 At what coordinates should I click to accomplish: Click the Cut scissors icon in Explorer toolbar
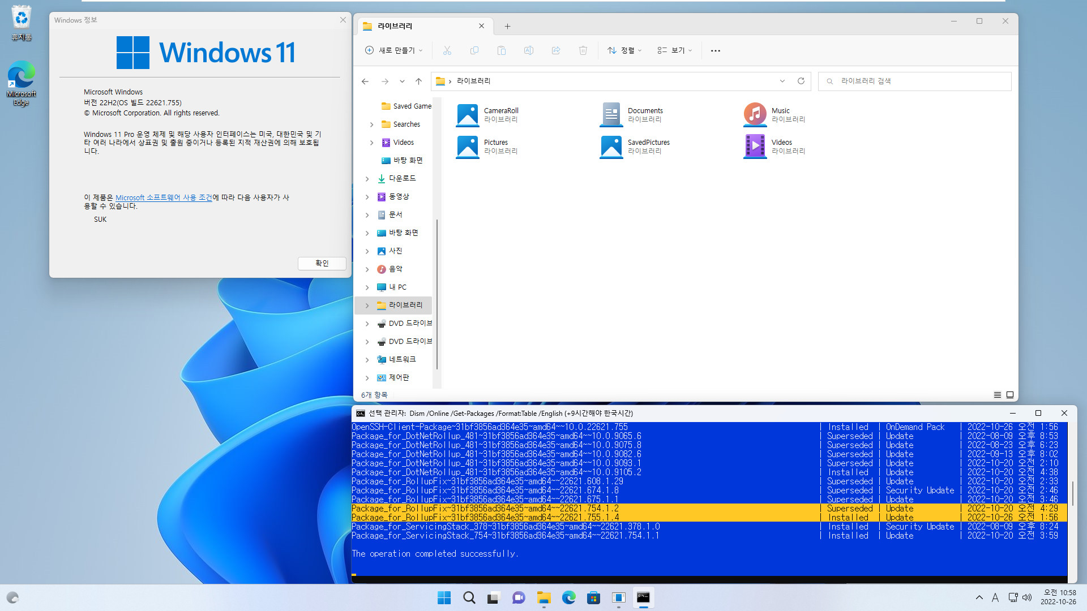[x=447, y=50]
